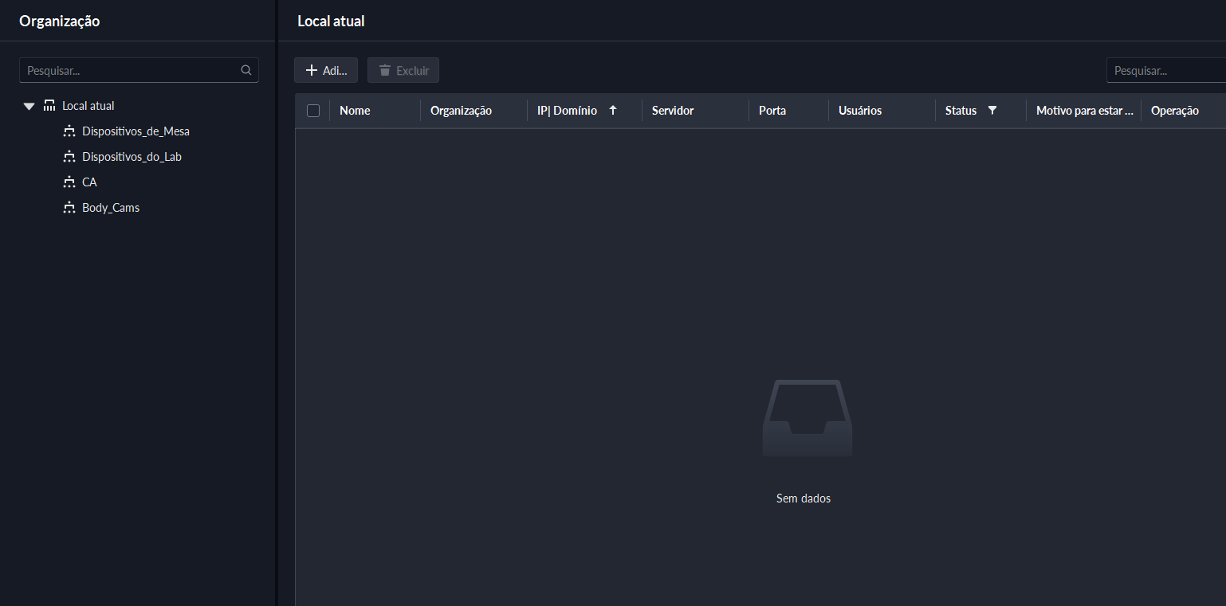
Task: Click the device list Pesquisar search box
Action: [1165, 71]
